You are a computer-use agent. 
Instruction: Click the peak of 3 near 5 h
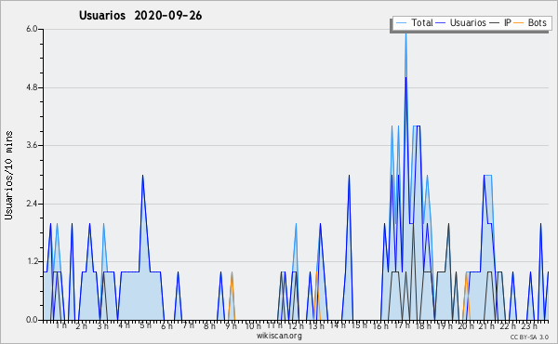click(142, 176)
